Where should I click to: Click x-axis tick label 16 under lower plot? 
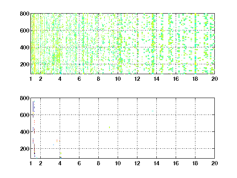click(176, 163)
